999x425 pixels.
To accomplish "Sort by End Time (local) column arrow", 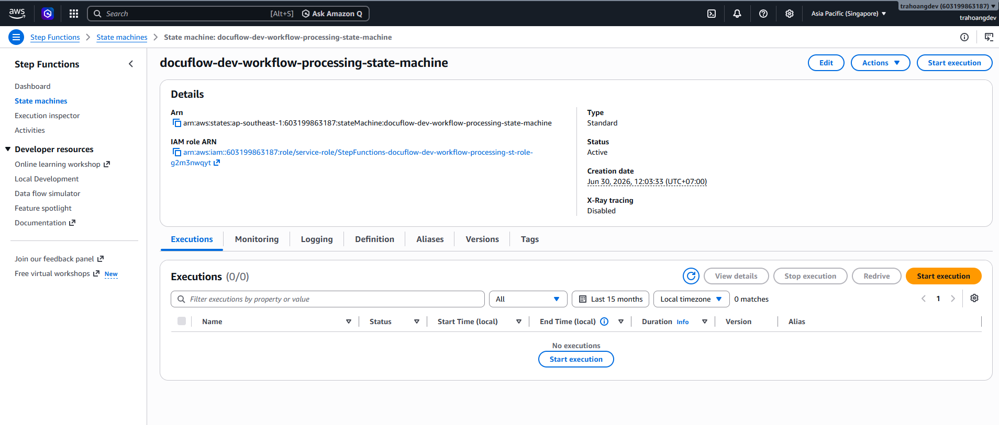I will click(621, 321).
